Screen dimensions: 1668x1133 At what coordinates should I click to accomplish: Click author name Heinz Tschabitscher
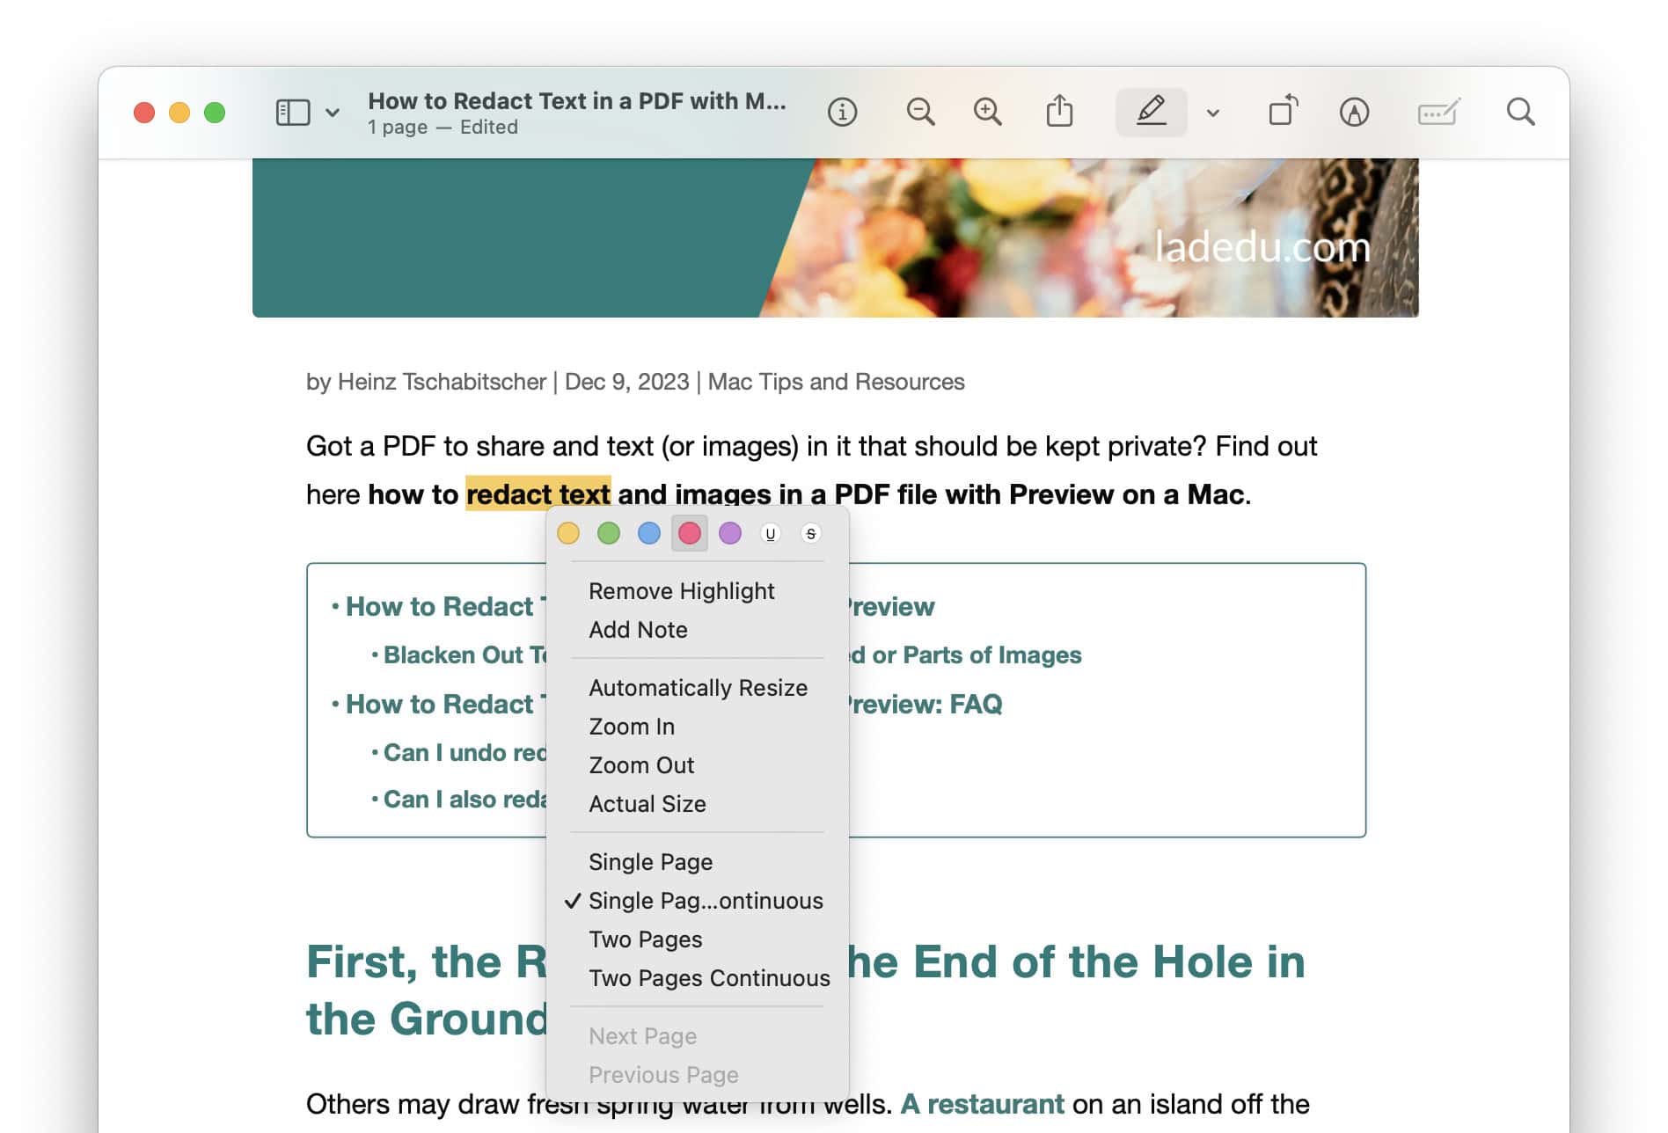[442, 382]
